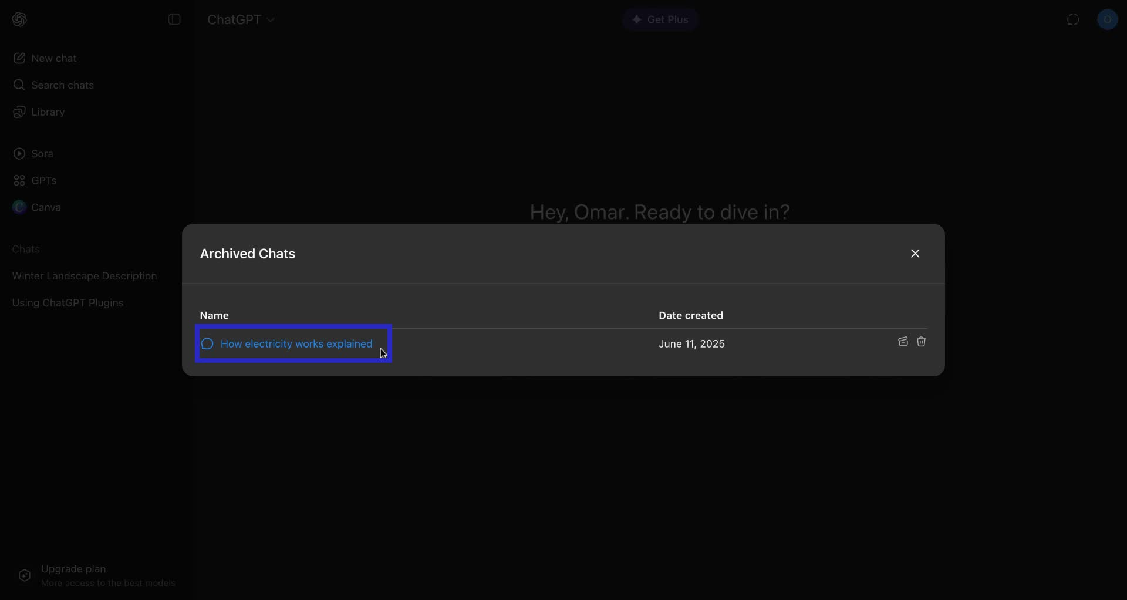Open the Using ChatGPT Plugins chat

click(68, 303)
